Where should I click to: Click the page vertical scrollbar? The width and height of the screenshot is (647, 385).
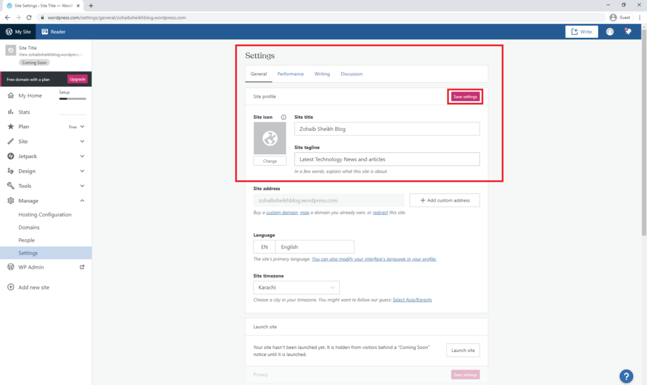644,132
